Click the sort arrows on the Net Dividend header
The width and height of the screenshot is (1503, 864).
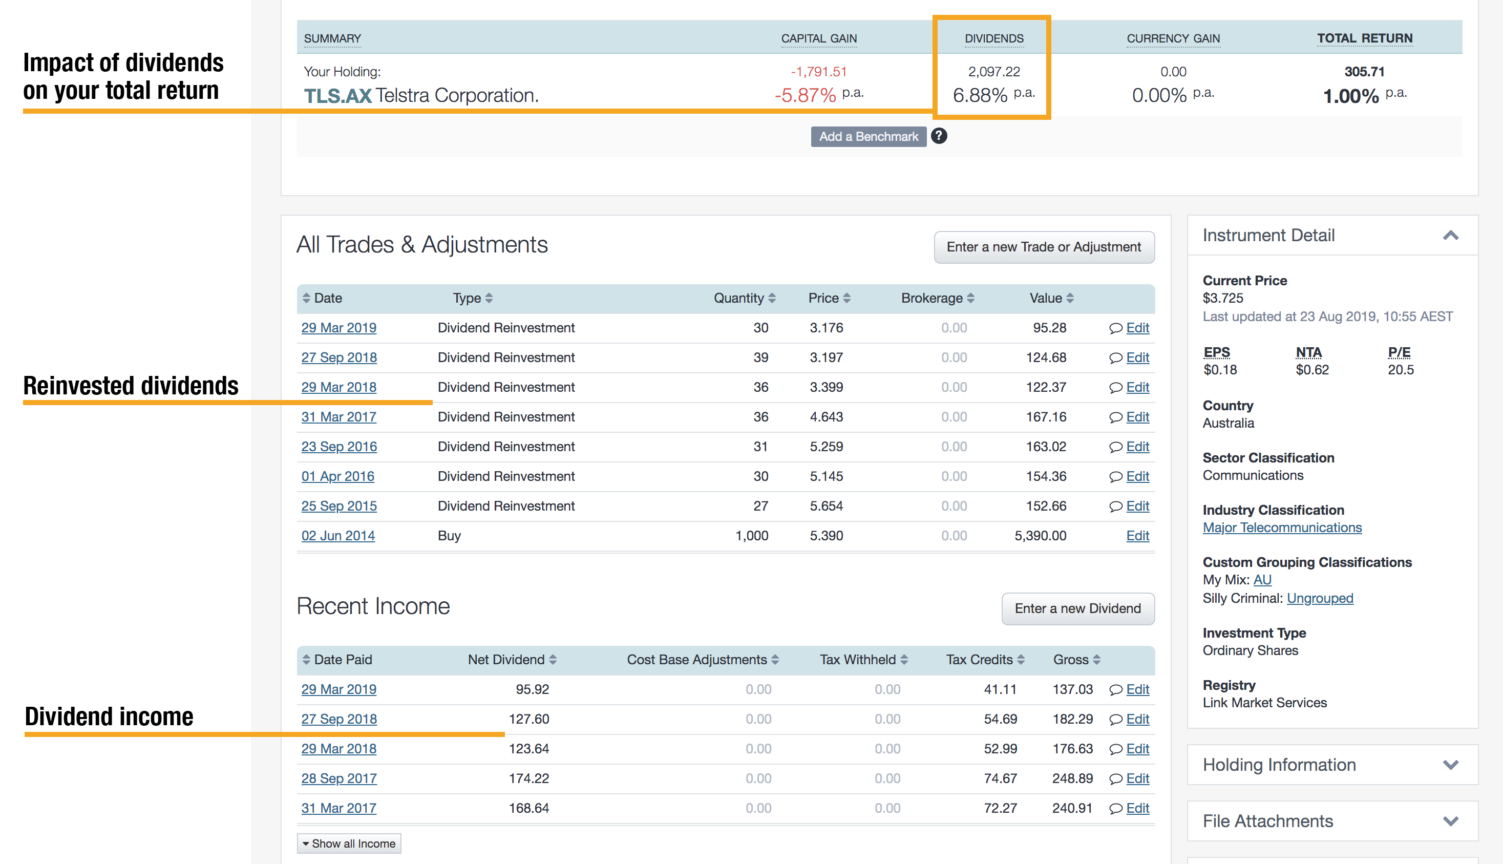click(x=554, y=659)
